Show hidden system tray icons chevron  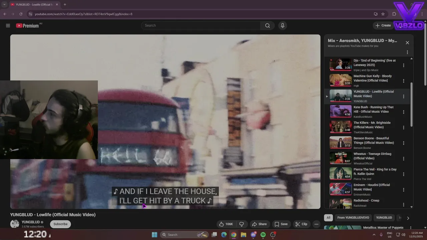click(x=374, y=235)
